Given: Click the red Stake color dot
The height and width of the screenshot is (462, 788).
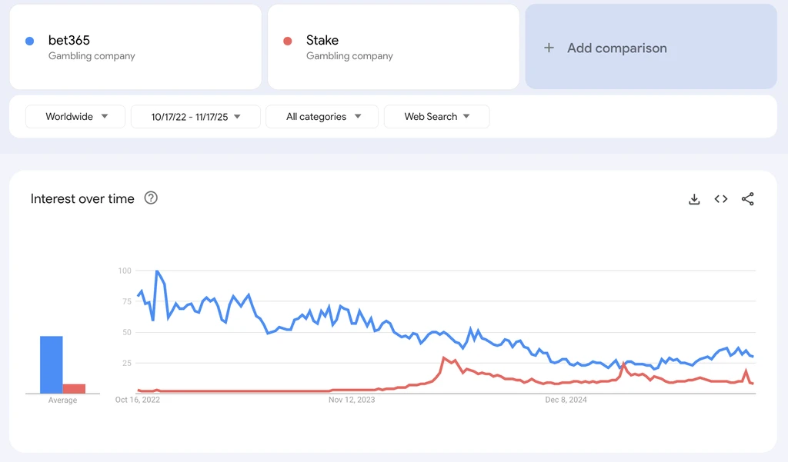Looking at the screenshot, I should click(x=287, y=41).
